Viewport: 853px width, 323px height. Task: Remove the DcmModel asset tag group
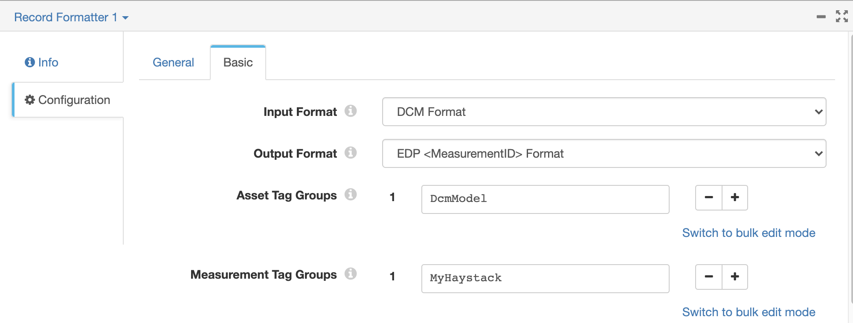[709, 198]
